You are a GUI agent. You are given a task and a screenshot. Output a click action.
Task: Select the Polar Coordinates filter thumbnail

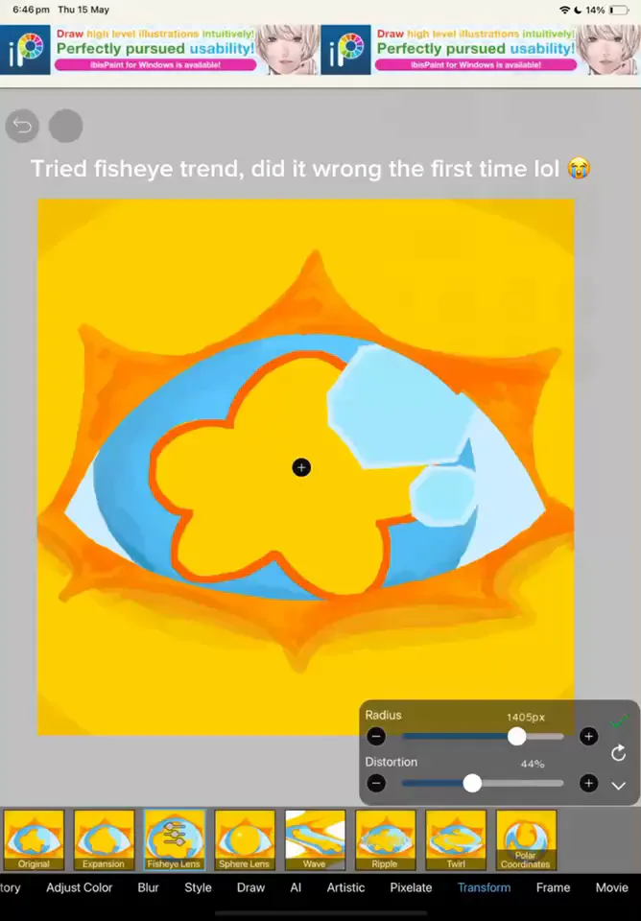(526, 840)
